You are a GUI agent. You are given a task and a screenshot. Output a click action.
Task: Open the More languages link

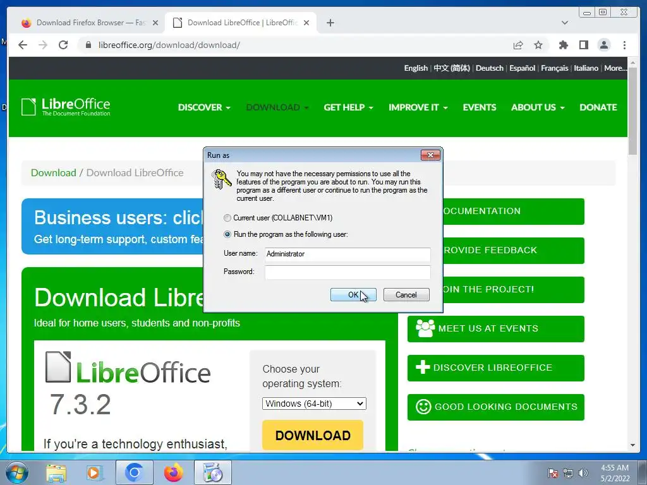click(615, 68)
